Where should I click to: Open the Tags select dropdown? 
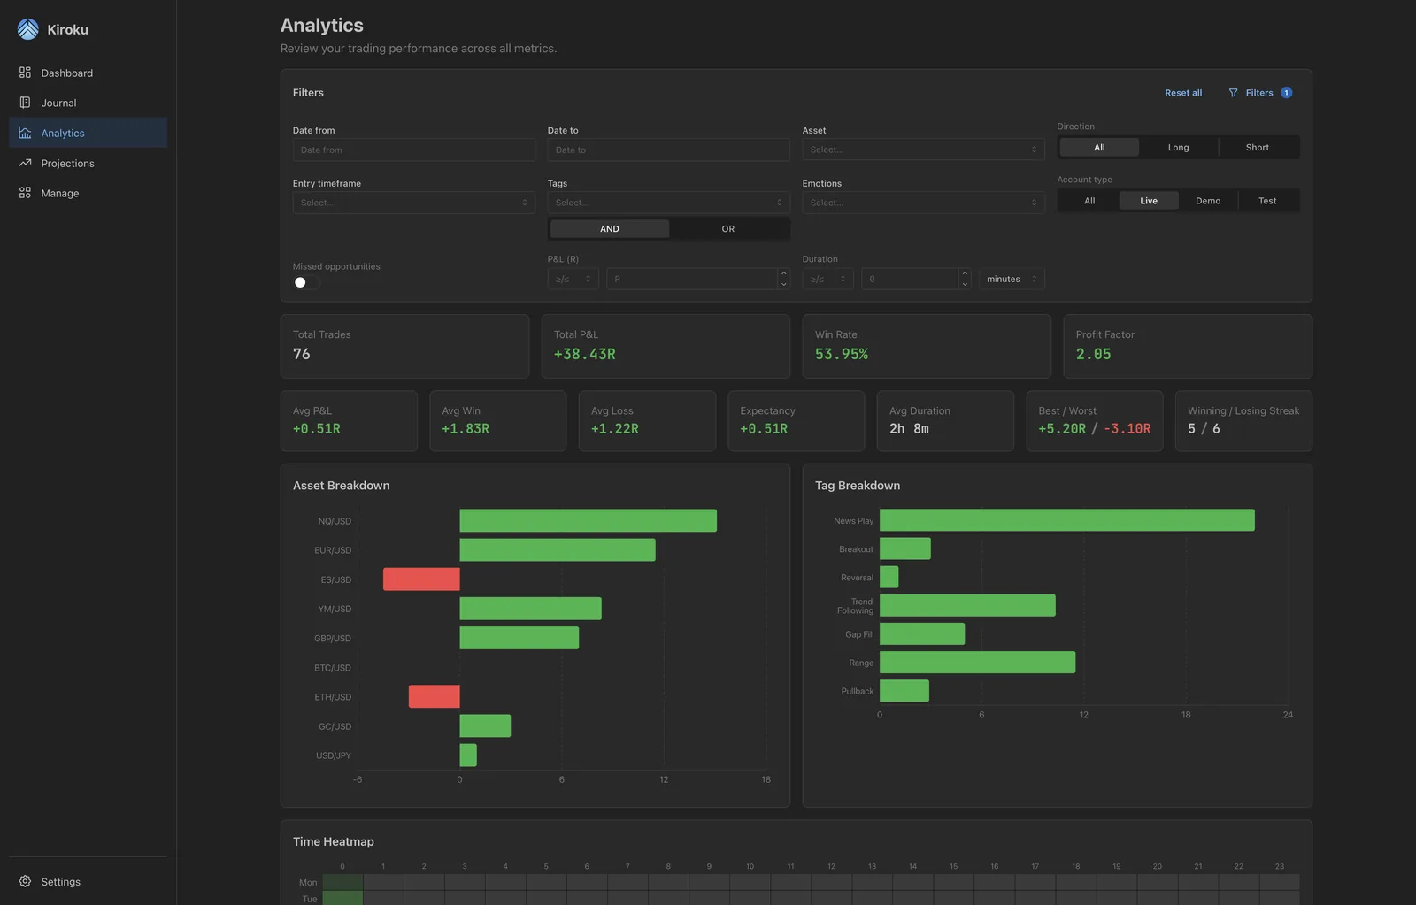tap(669, 203)
